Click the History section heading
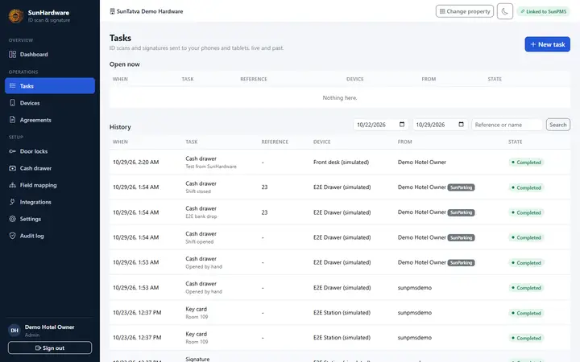Screen dimensions: 580x362 tap(120, 127)
